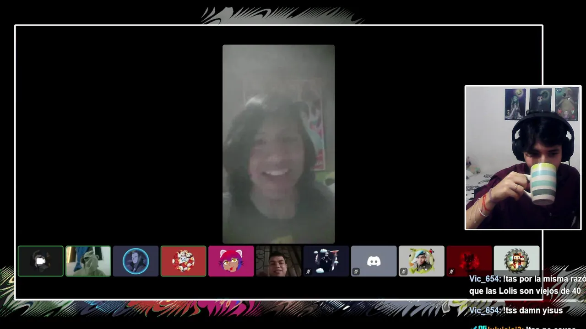
Task: Open the green statue video participant tile
Action: 88,261
